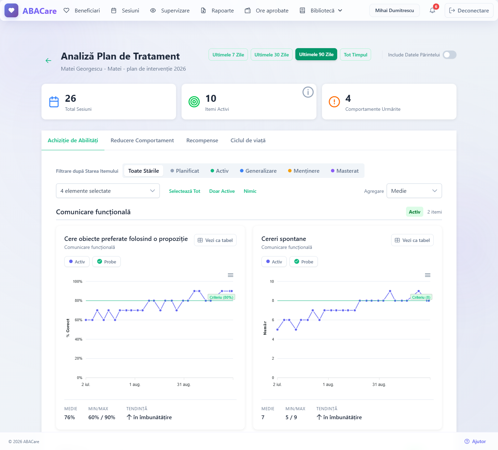This screenshot has width=498, height=450.
Task: Expand the Bibliotecă menu chevron
Action: pos(340,10)
